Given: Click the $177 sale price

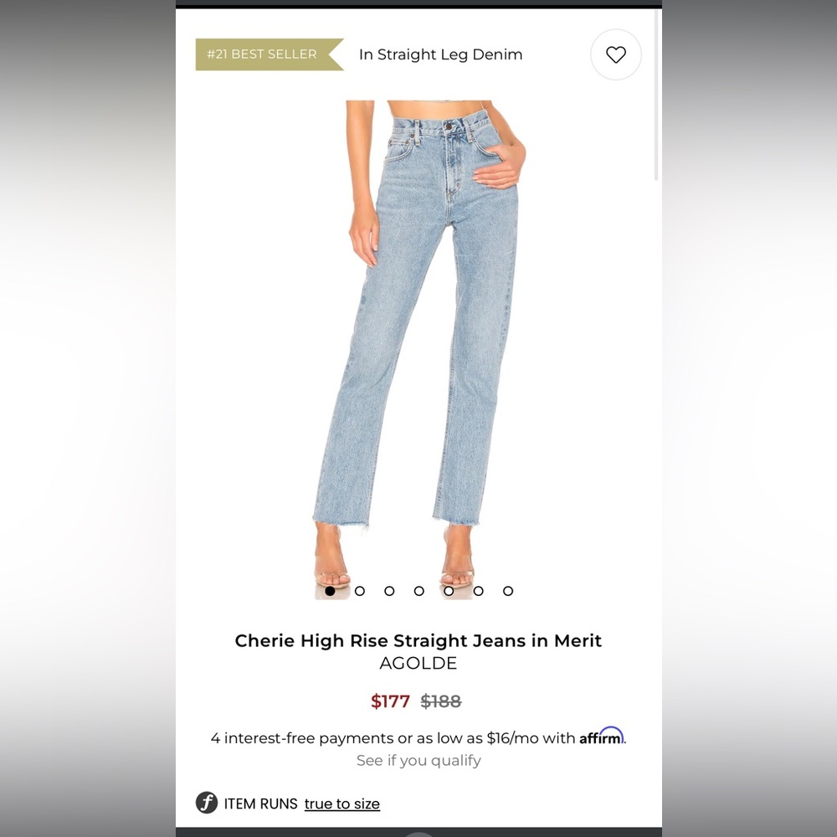Looking at the screenshot, I should tap(390, 701).
